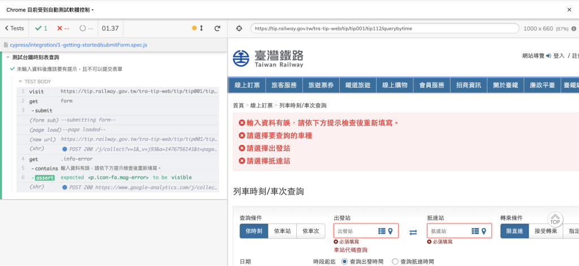Open the submitForm.spec.js file link
Viewport: 579px width, 266px height.
79,45
